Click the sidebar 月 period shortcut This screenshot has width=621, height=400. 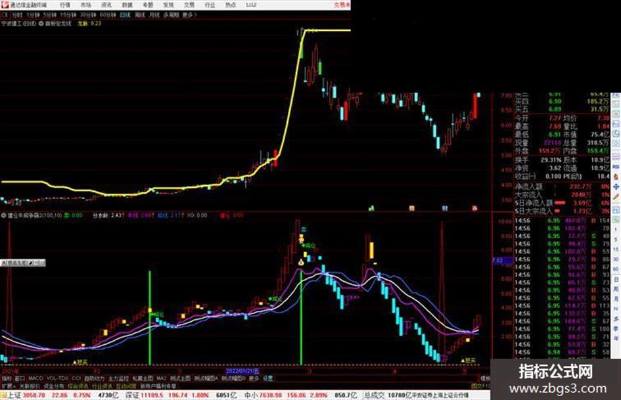pos(616,299)
